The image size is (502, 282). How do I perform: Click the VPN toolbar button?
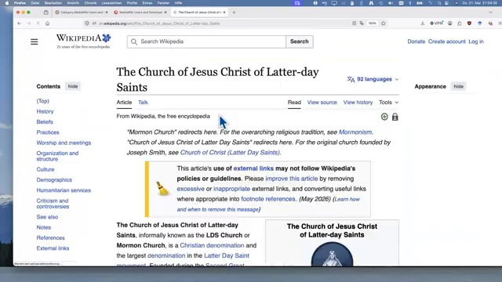coord(436,23)
